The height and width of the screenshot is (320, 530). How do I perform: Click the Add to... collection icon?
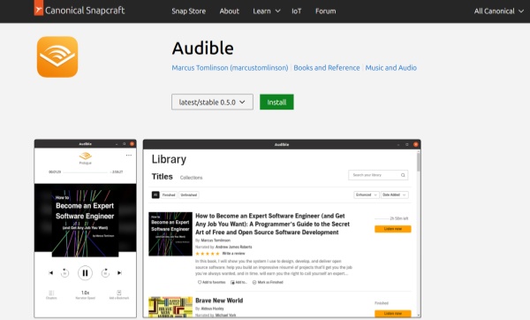[232, 282]
